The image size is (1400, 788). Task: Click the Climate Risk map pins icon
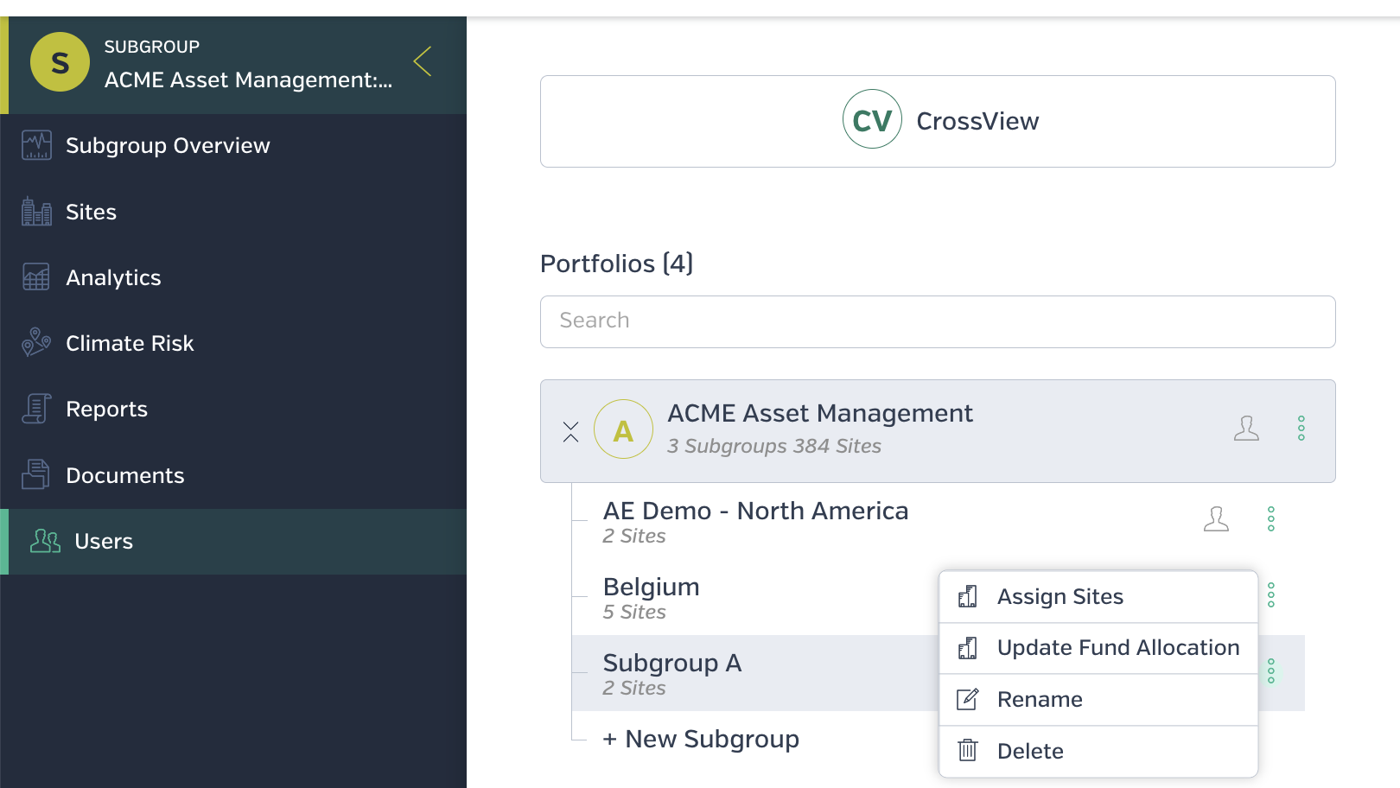[x=36, y=342]
